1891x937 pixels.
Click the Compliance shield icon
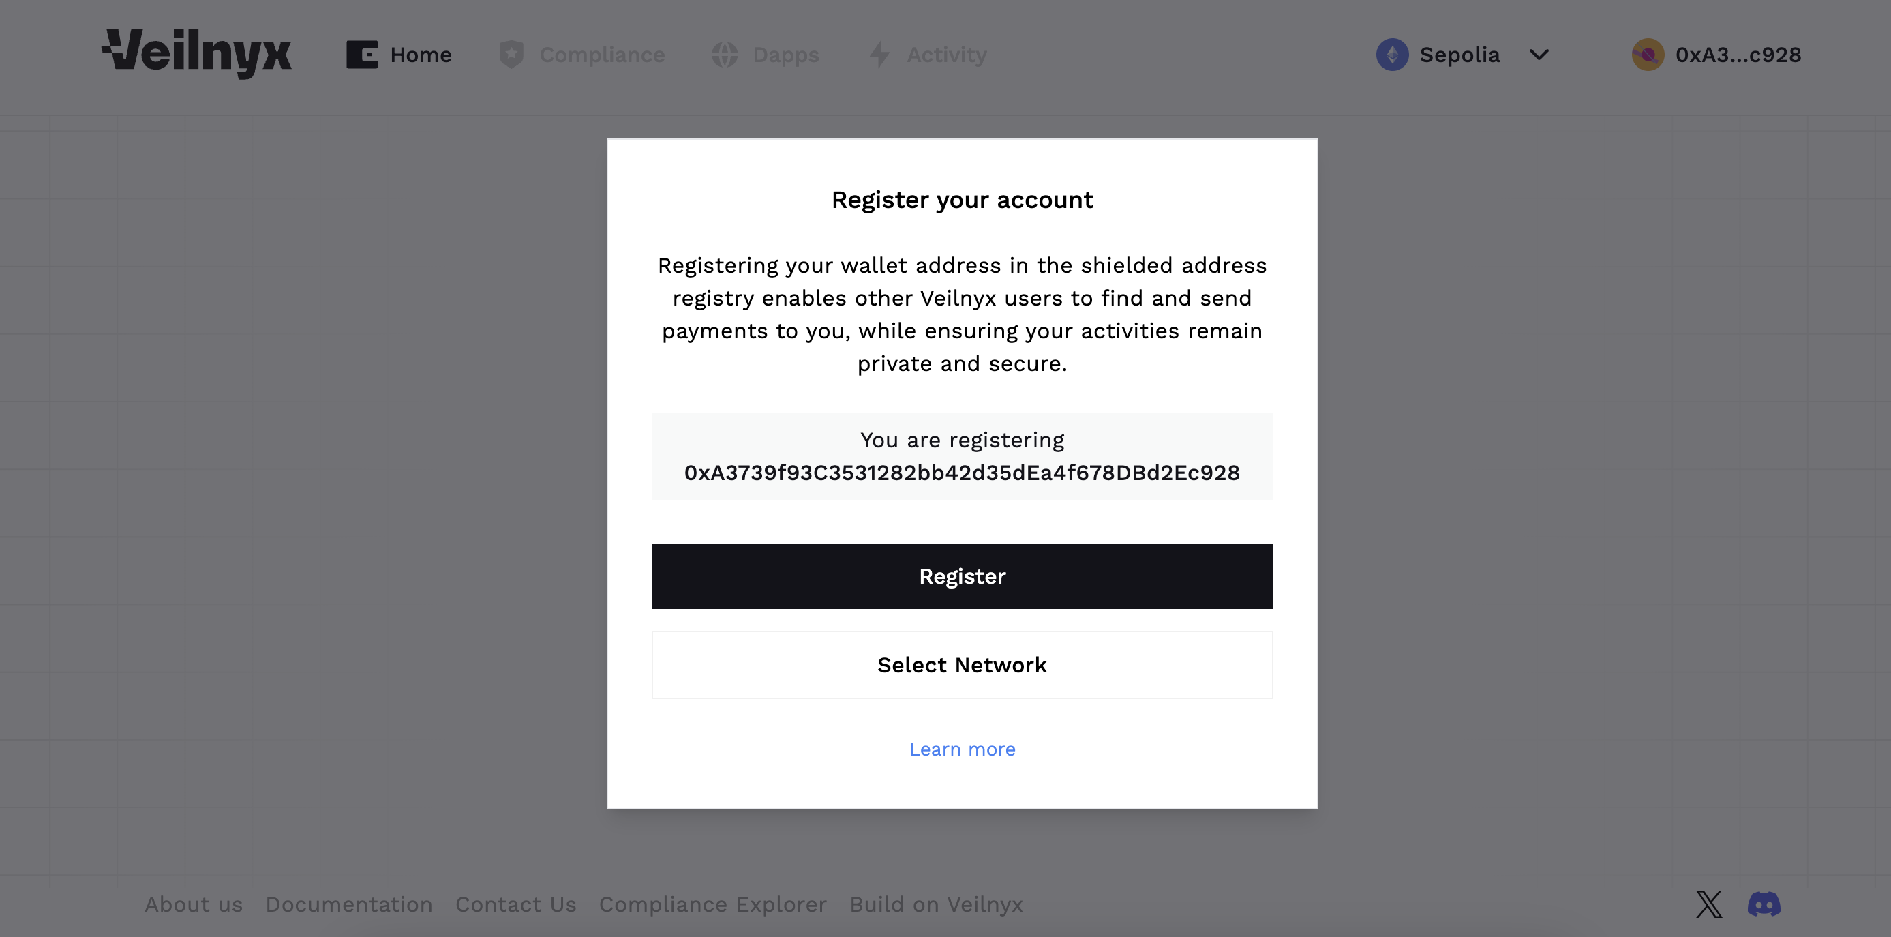(x=511, y=55)
